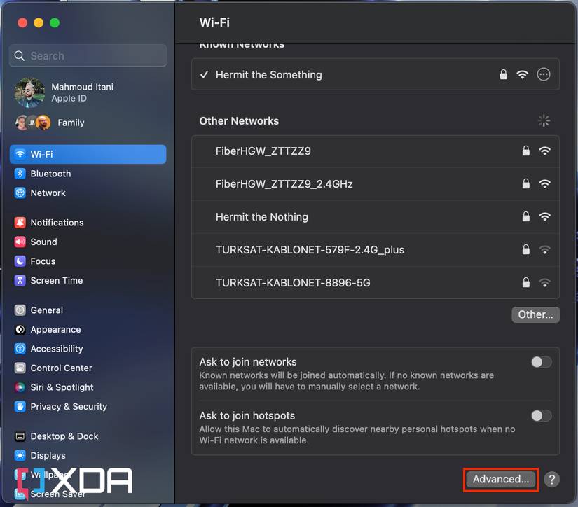
Task: Open Wi-Fi help with question mark button
Action: (551, 480)
